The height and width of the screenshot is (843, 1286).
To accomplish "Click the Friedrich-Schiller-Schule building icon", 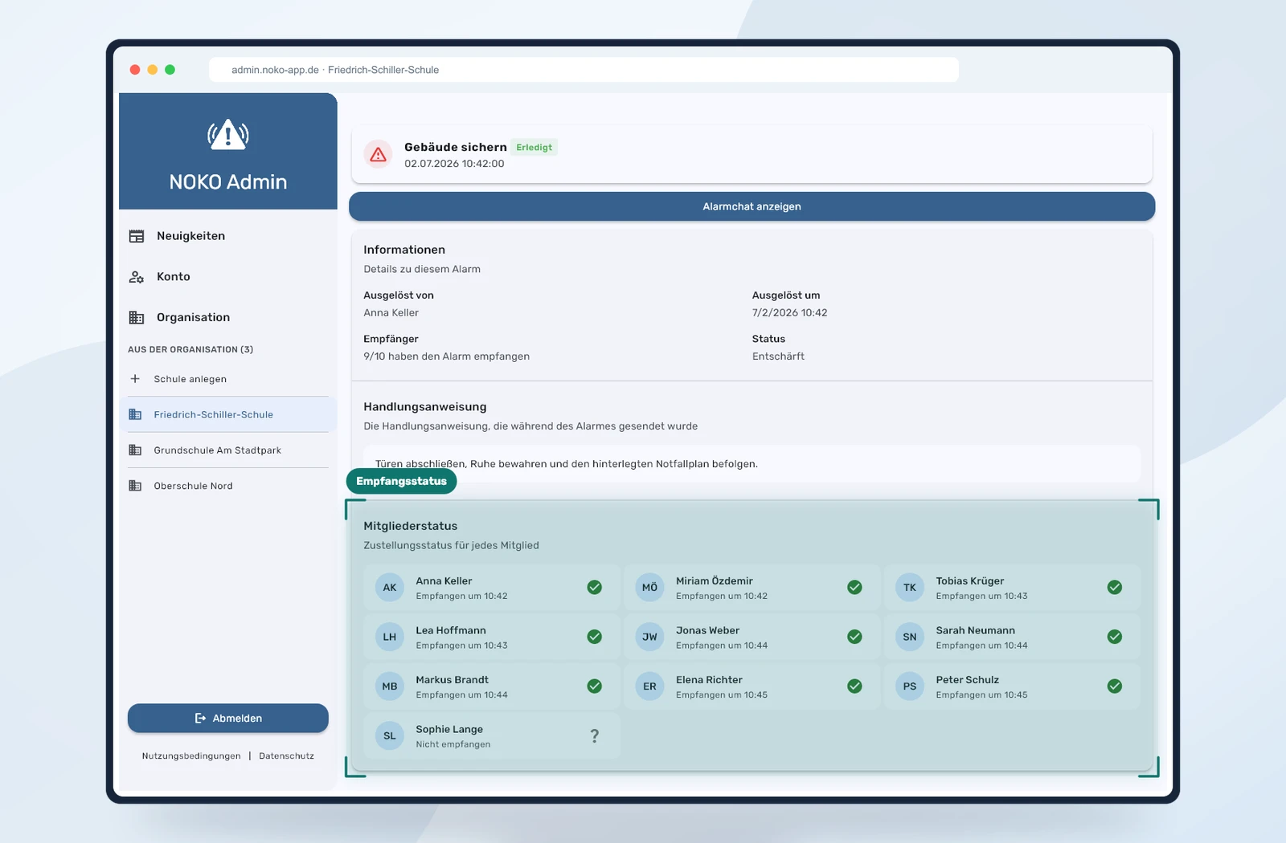I will click(135, 414).
